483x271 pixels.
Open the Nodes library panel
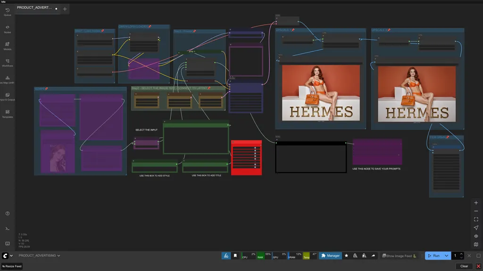(8, 29)
